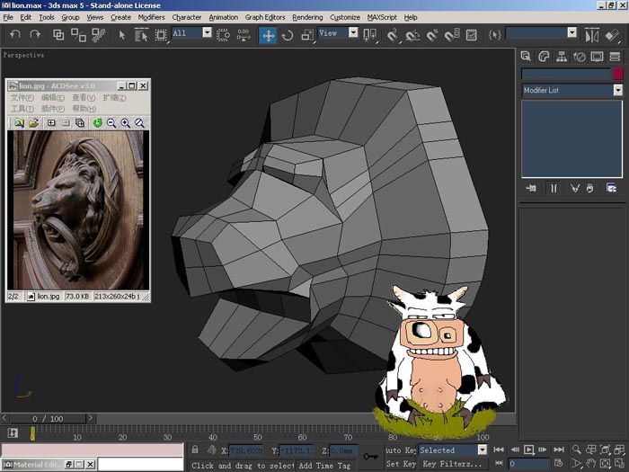Activate Select and Scale tool
The height and width of the screenshot is (472, 629).
307,35
